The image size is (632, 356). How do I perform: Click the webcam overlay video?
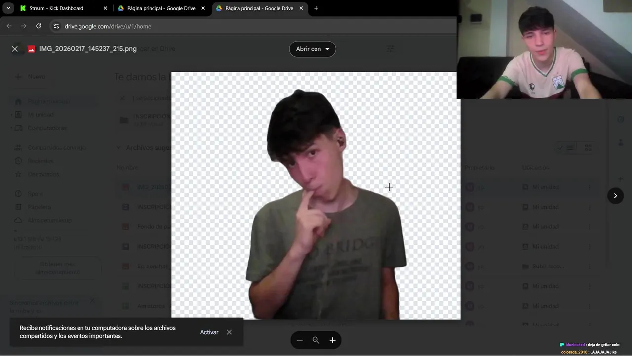[x=544, y=49]
